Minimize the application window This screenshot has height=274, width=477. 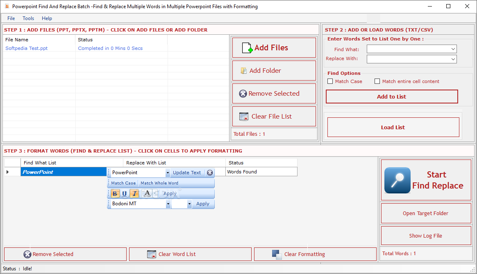pyautogui.click(x=430, y=7)
